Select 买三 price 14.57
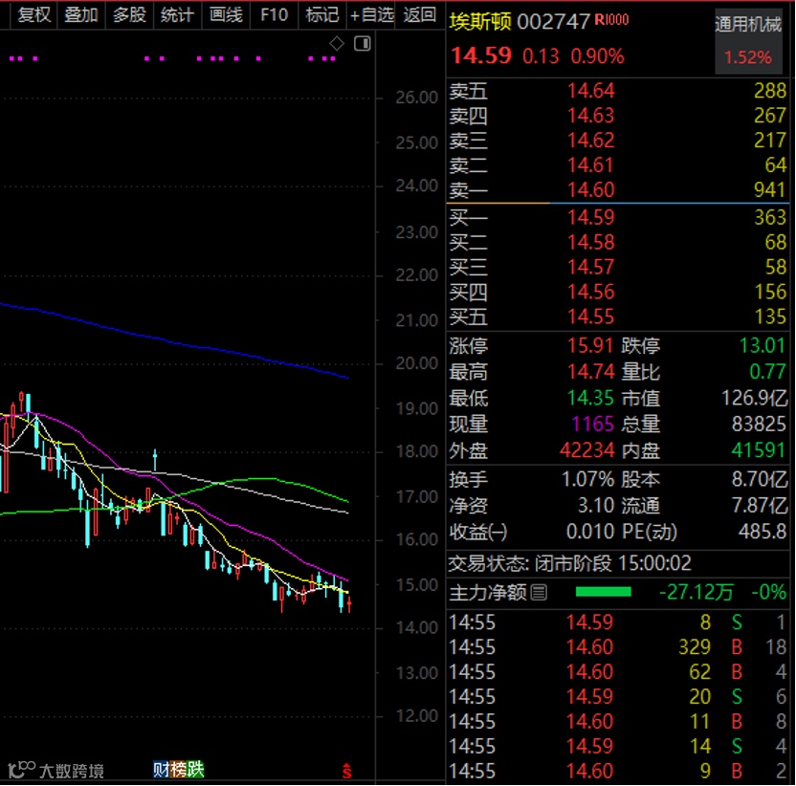Image resolution: width=796 pixels, height=786 pixels. (x=591, y=268)
